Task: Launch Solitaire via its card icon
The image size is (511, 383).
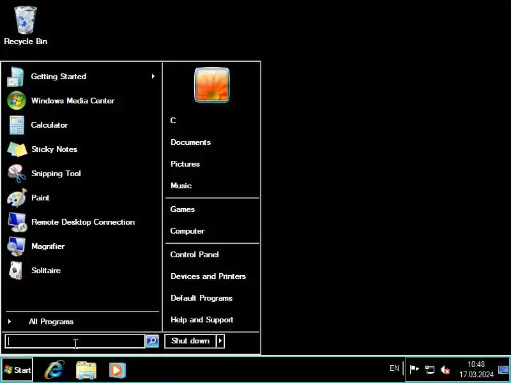Action: tap(15, 271)
